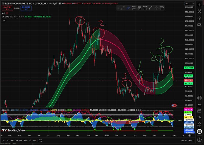The height and width of the screenshot is (145, 204).
Task: Open time axis settings gear icon
Action: 190,135
